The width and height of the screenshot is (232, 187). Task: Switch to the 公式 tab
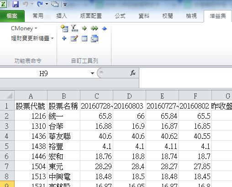120,16
